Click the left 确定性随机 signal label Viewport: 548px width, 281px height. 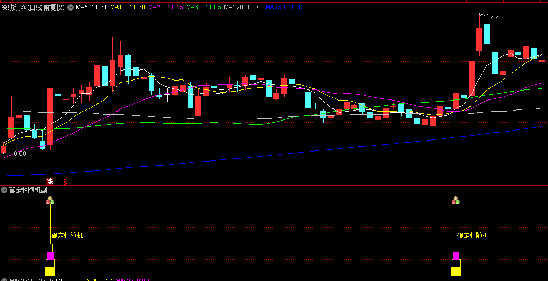pyautogui.click(x=67, y=236)
